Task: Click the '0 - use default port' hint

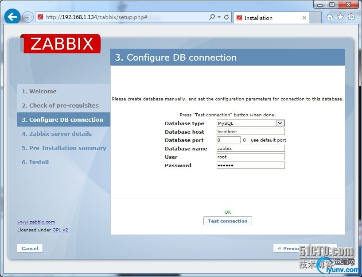Action: tap(265, 140)
